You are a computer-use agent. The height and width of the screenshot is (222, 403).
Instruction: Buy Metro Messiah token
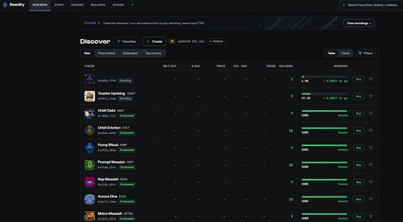[x=358, y=216]
